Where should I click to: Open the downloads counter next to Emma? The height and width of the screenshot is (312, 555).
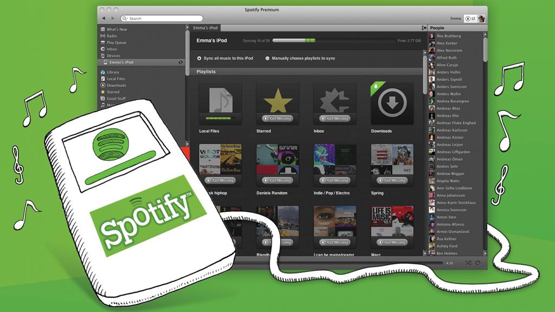(470, 18)
